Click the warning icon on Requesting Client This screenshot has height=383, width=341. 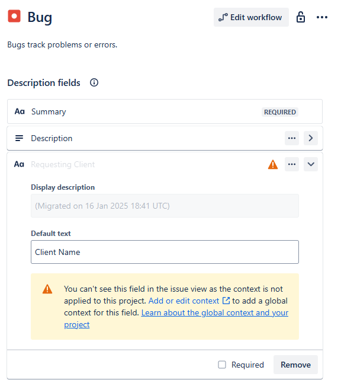[273, 164]
